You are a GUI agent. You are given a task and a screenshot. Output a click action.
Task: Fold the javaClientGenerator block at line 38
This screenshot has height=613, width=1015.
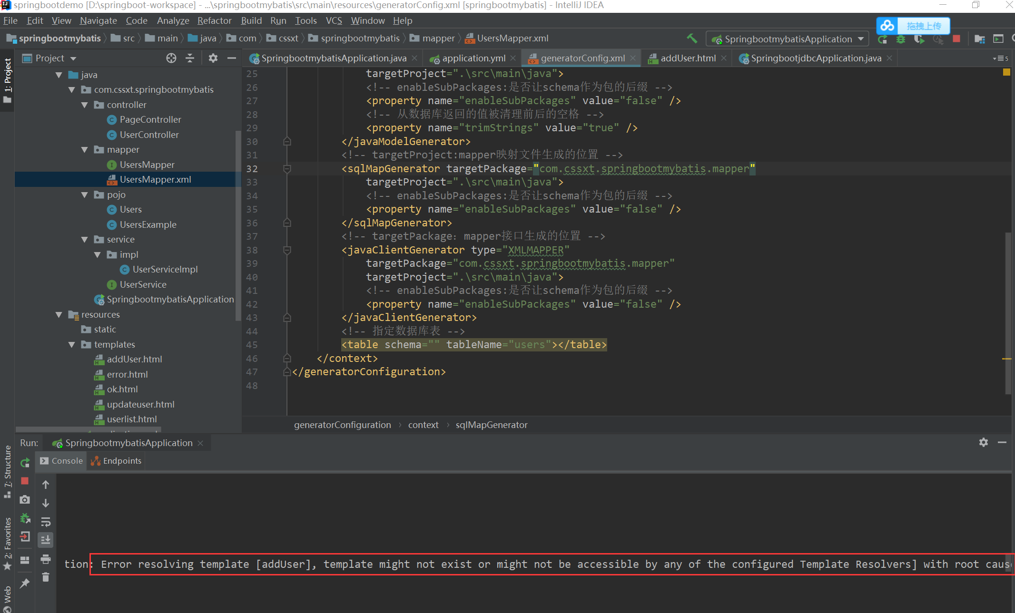[x=287, y=250]
